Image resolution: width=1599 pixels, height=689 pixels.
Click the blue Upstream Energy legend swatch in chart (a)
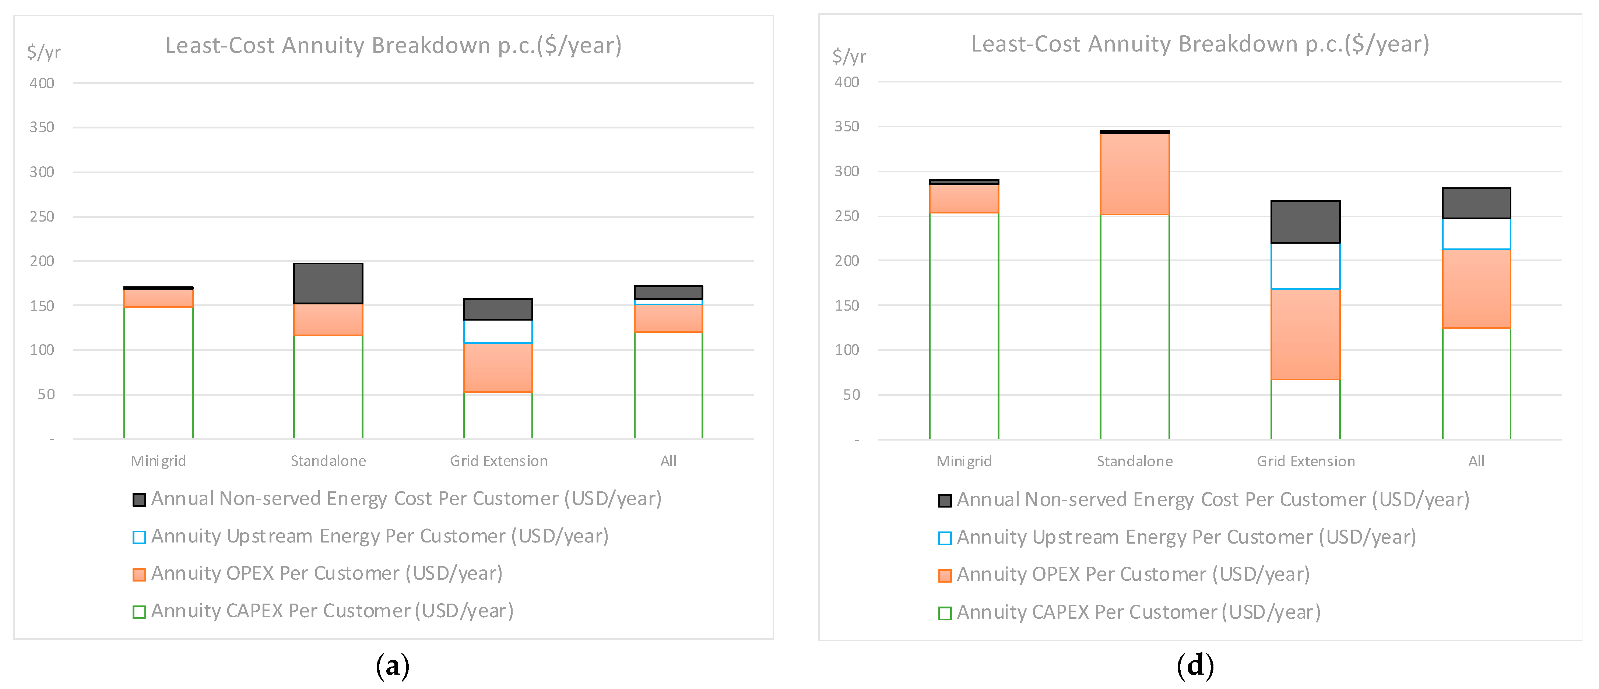point(139,537)
